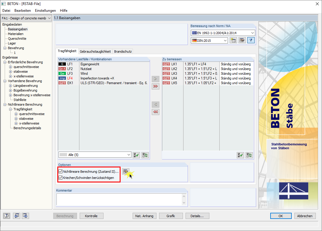Select Lager in the navigator tree
This screenshot has width=322, height=231.
click(x=12, y=43)
